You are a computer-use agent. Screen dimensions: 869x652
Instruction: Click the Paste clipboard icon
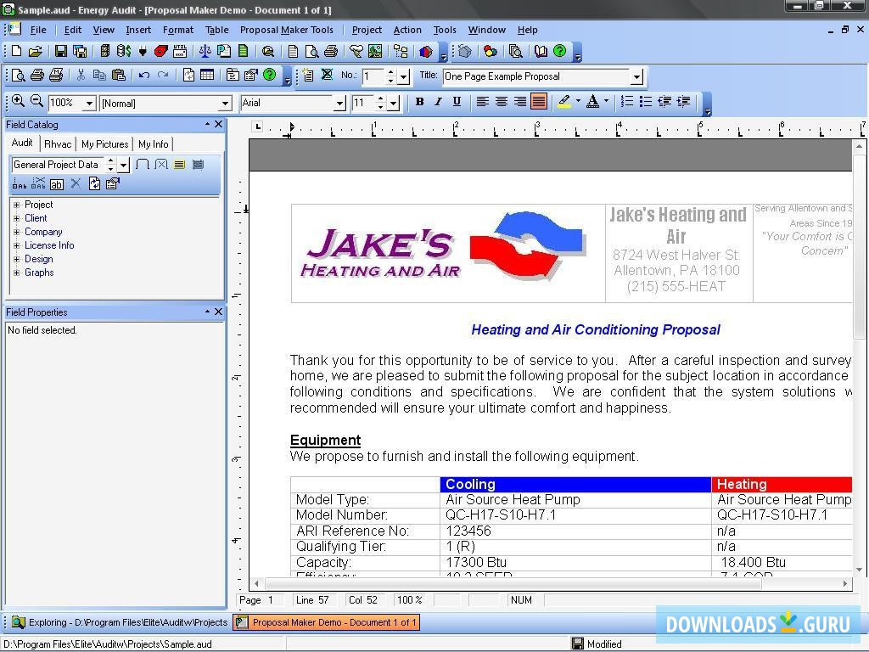coord(118,75)
